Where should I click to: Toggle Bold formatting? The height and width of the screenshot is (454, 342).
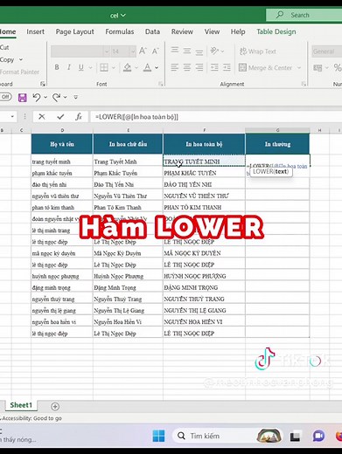pos(57,67)
